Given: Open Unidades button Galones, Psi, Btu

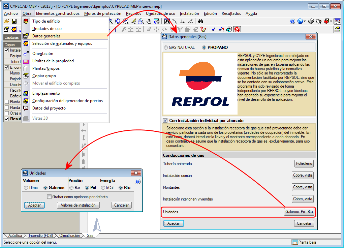Looking at the screenshot, I should (x=299, y=212).
